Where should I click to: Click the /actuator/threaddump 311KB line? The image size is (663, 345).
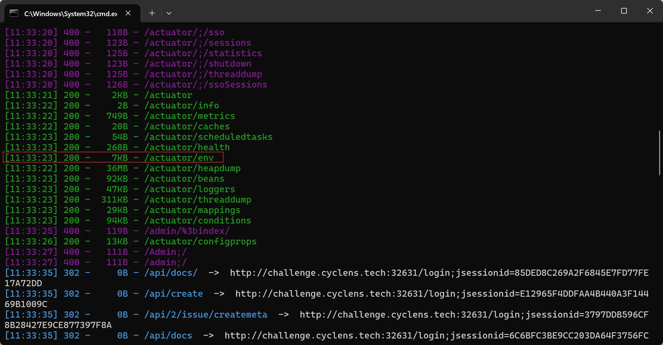click(x=128, y=199)
